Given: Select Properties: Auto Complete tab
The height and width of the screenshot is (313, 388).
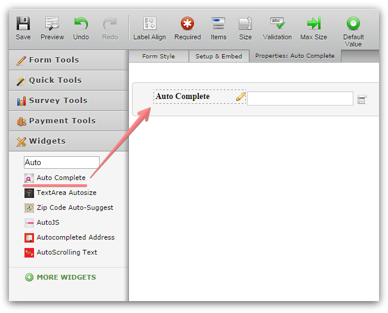Looking at the screenshot, I should (x=295, y=56).
